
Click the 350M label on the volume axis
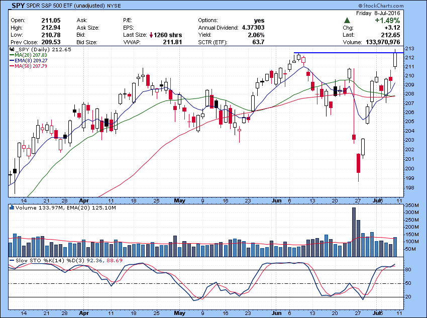(x=412, y=205)
